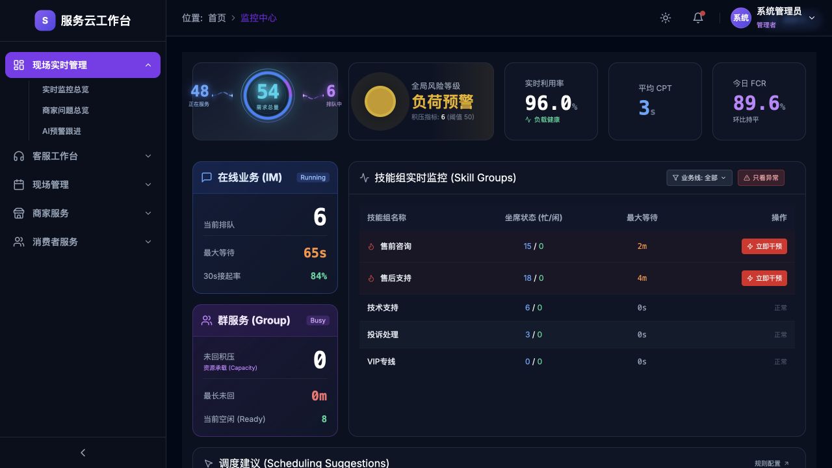832x468 pixels.
Task: Open the user account dropdown arrow
Action: (x=812, y=18)
